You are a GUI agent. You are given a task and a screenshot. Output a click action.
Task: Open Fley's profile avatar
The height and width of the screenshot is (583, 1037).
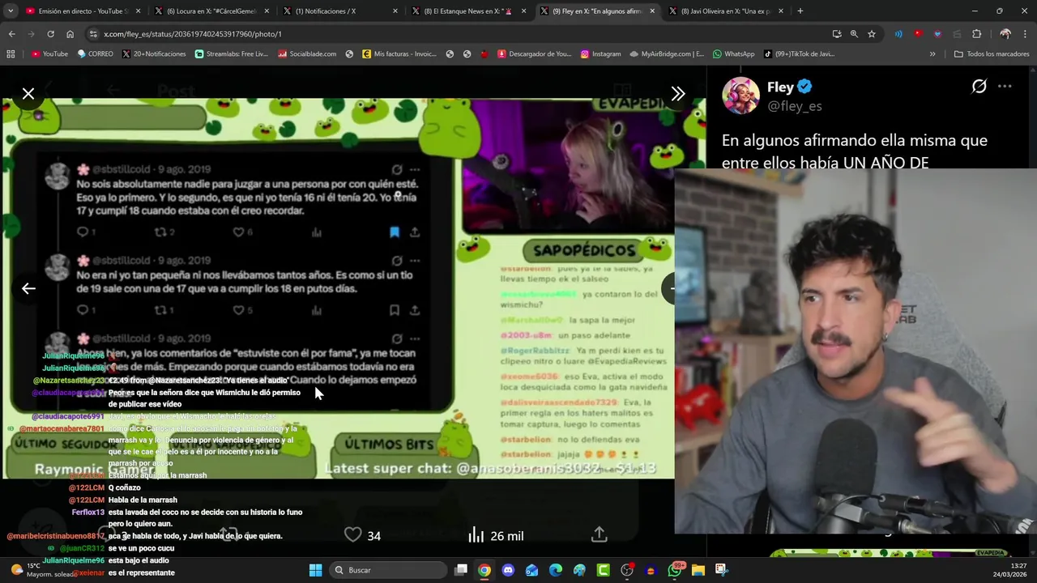point(740,96)
